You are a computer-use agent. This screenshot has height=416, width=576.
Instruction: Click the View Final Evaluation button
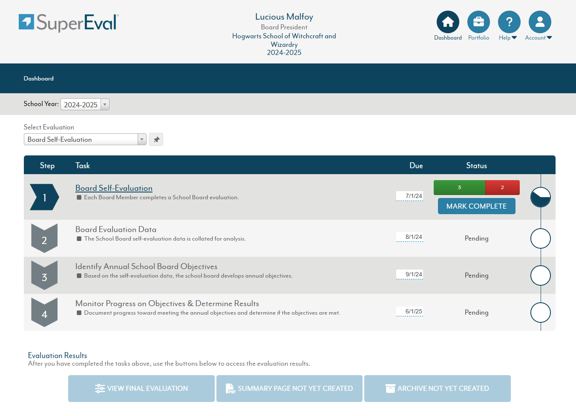point(141,388)
